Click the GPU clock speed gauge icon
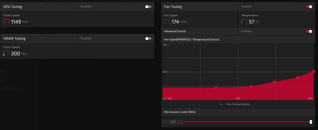Viewport: 318px width, 130px height. click(x=6, y=22)
